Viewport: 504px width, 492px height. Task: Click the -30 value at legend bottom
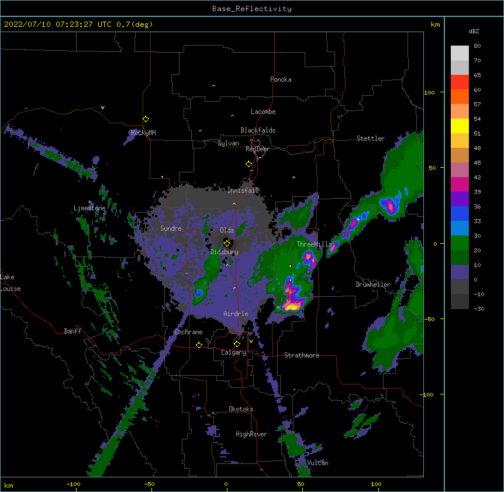pyautogui.click(x=479, y=309)
